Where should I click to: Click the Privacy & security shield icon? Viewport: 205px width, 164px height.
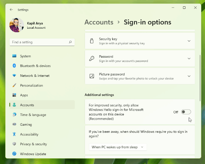[x=14, y=144]
